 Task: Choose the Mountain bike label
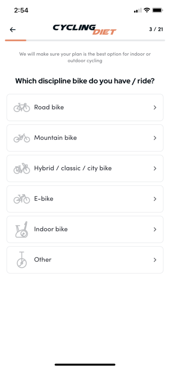55,138
